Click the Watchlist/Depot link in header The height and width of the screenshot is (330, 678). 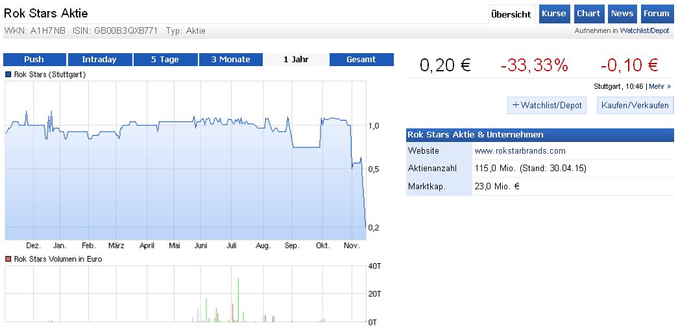[644, 31]
